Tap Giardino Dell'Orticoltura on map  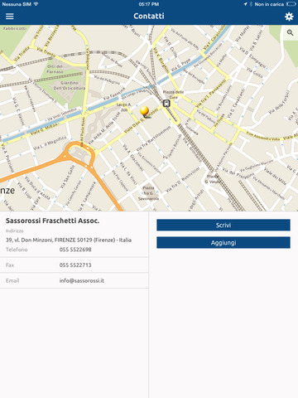point(70,85)
